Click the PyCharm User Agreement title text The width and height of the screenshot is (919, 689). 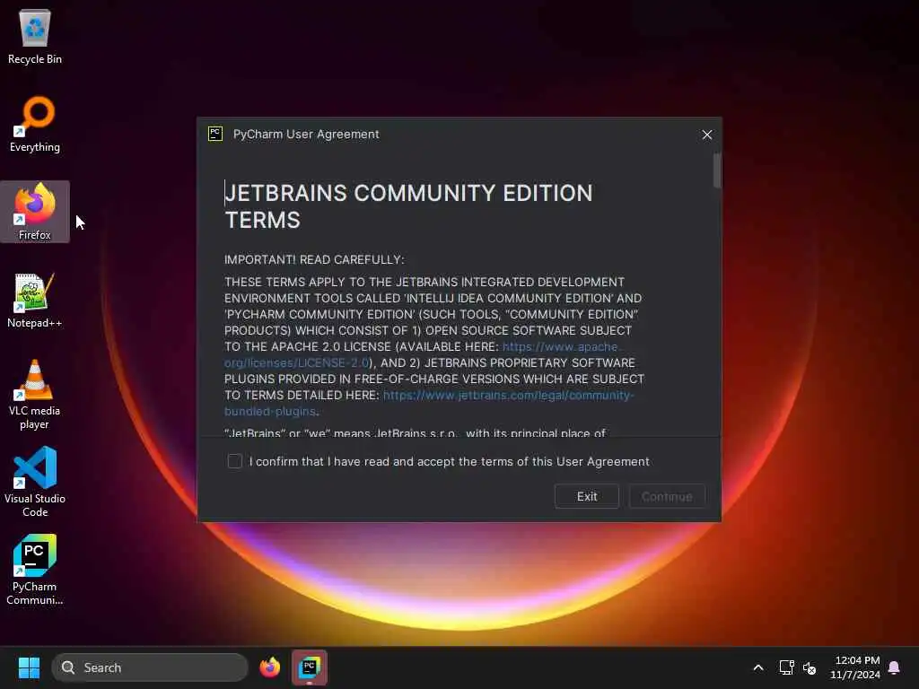coord(306,135)
